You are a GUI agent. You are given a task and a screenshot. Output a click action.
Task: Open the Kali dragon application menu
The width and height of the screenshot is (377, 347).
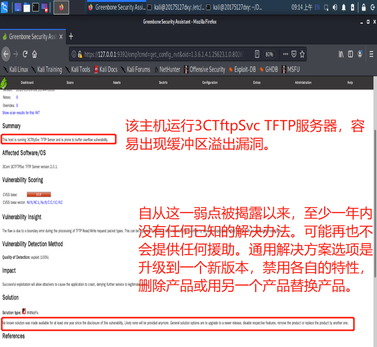4,7
